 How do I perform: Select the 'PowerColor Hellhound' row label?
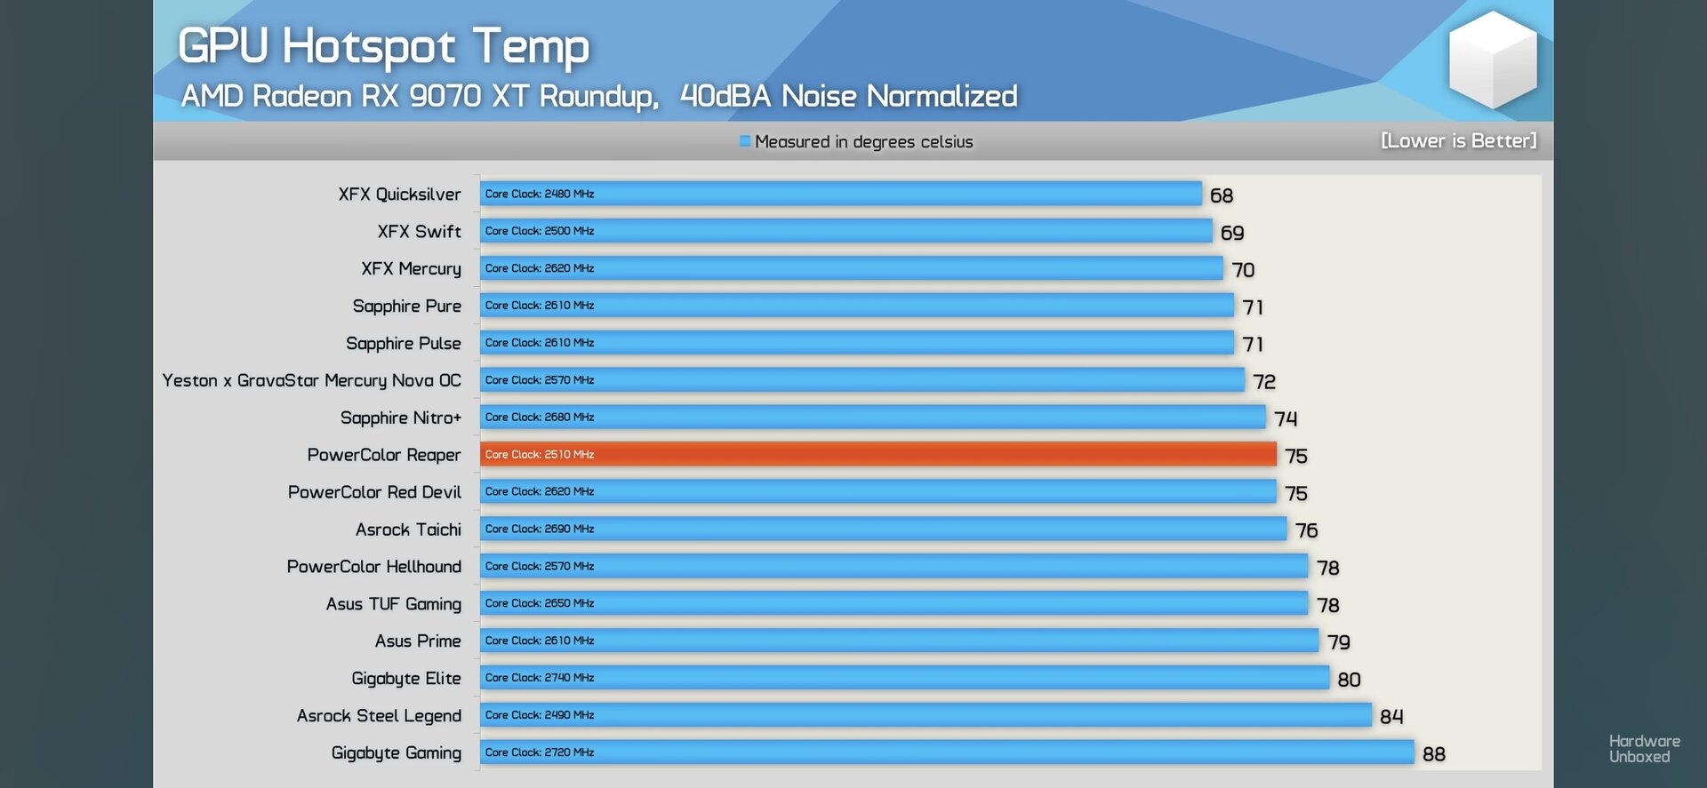click(373, 567)
